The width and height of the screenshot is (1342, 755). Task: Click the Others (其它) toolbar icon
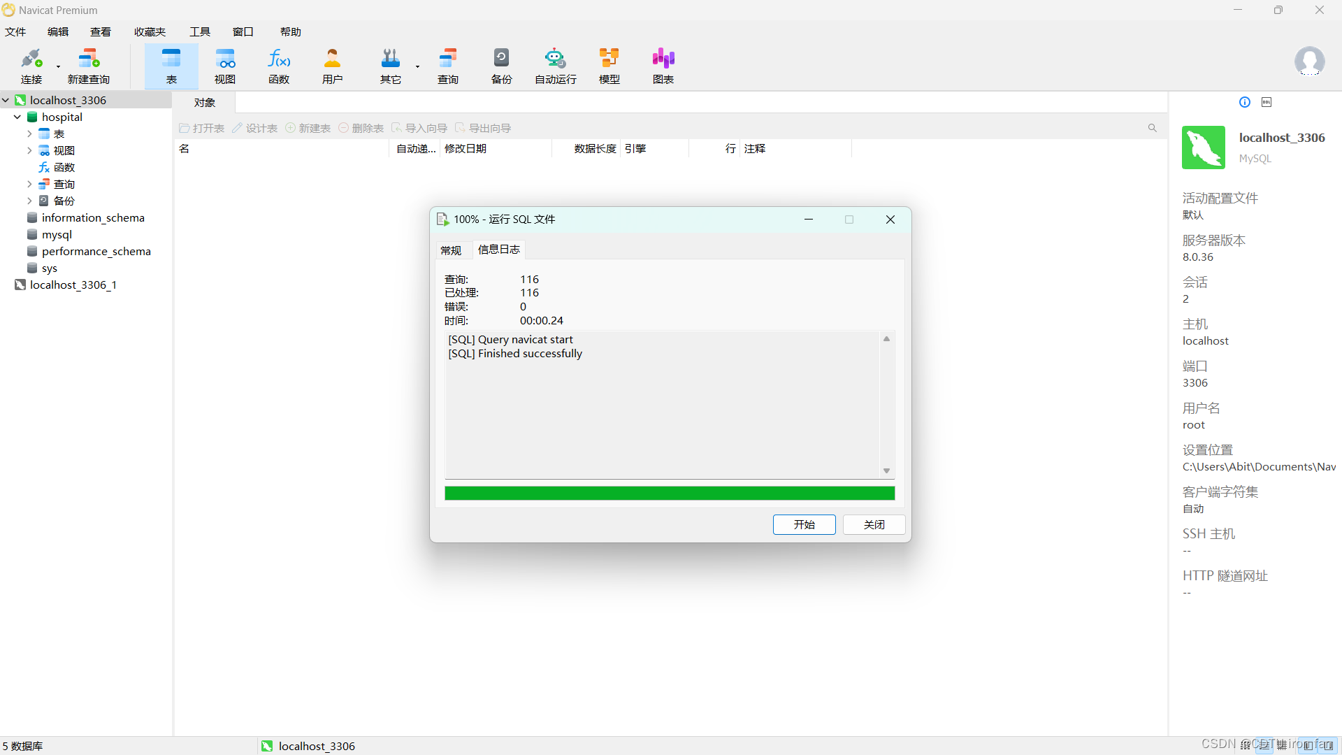click(391, 66)
